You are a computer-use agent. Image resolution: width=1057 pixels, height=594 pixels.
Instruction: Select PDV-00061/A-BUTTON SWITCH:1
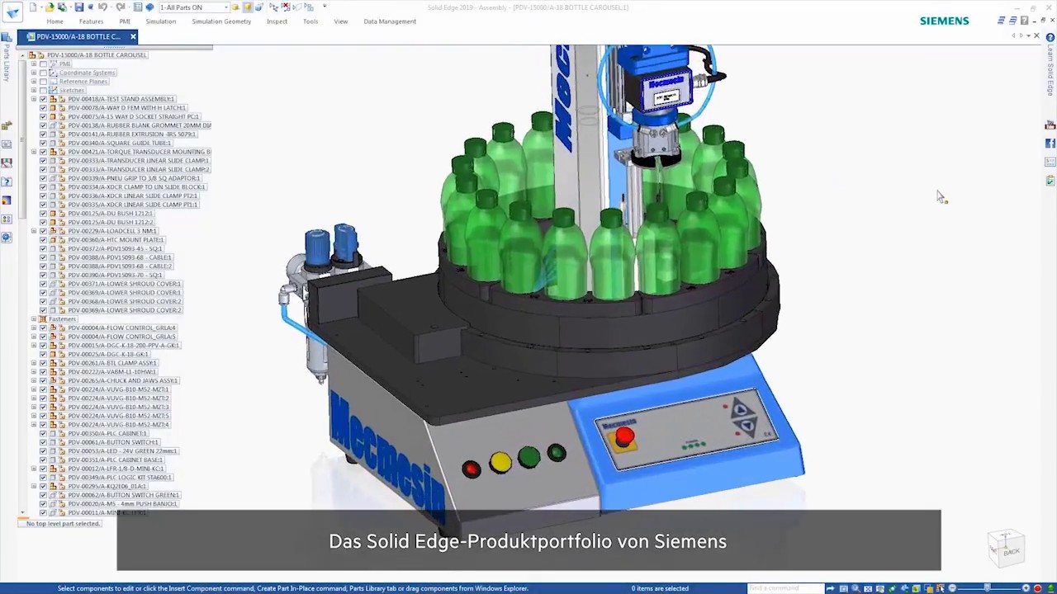(x=113, y=442)
